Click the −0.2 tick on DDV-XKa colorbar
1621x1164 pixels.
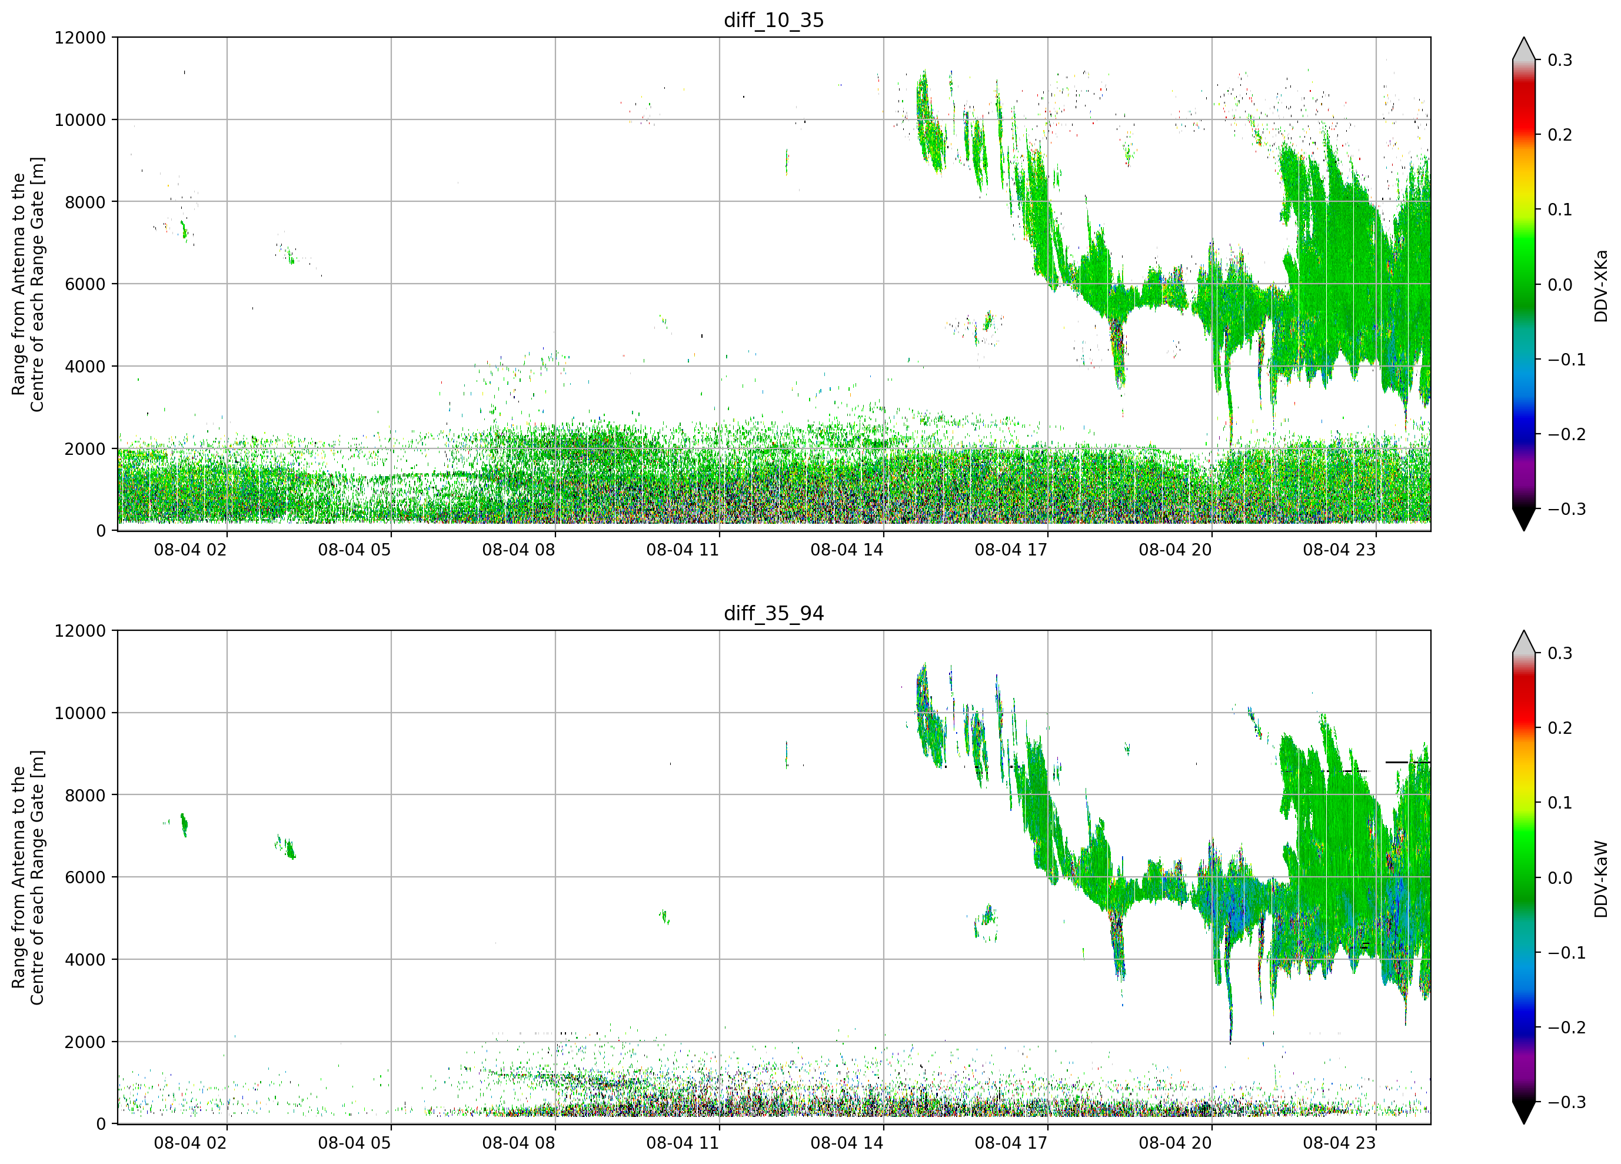(1567, 435)
